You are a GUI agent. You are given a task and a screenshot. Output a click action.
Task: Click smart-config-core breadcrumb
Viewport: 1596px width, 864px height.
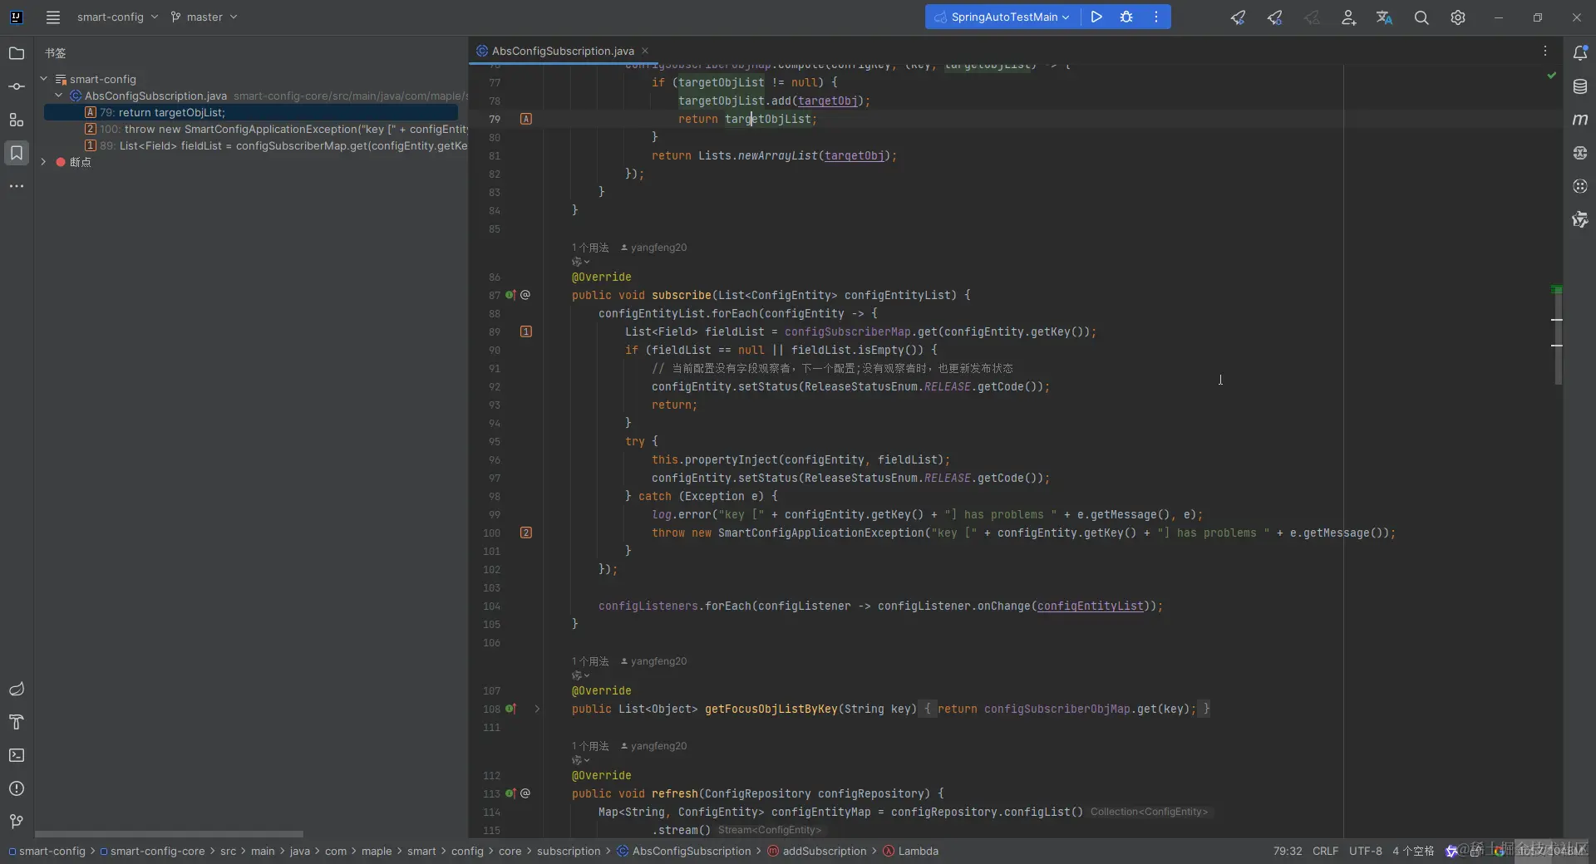(152, 851)
